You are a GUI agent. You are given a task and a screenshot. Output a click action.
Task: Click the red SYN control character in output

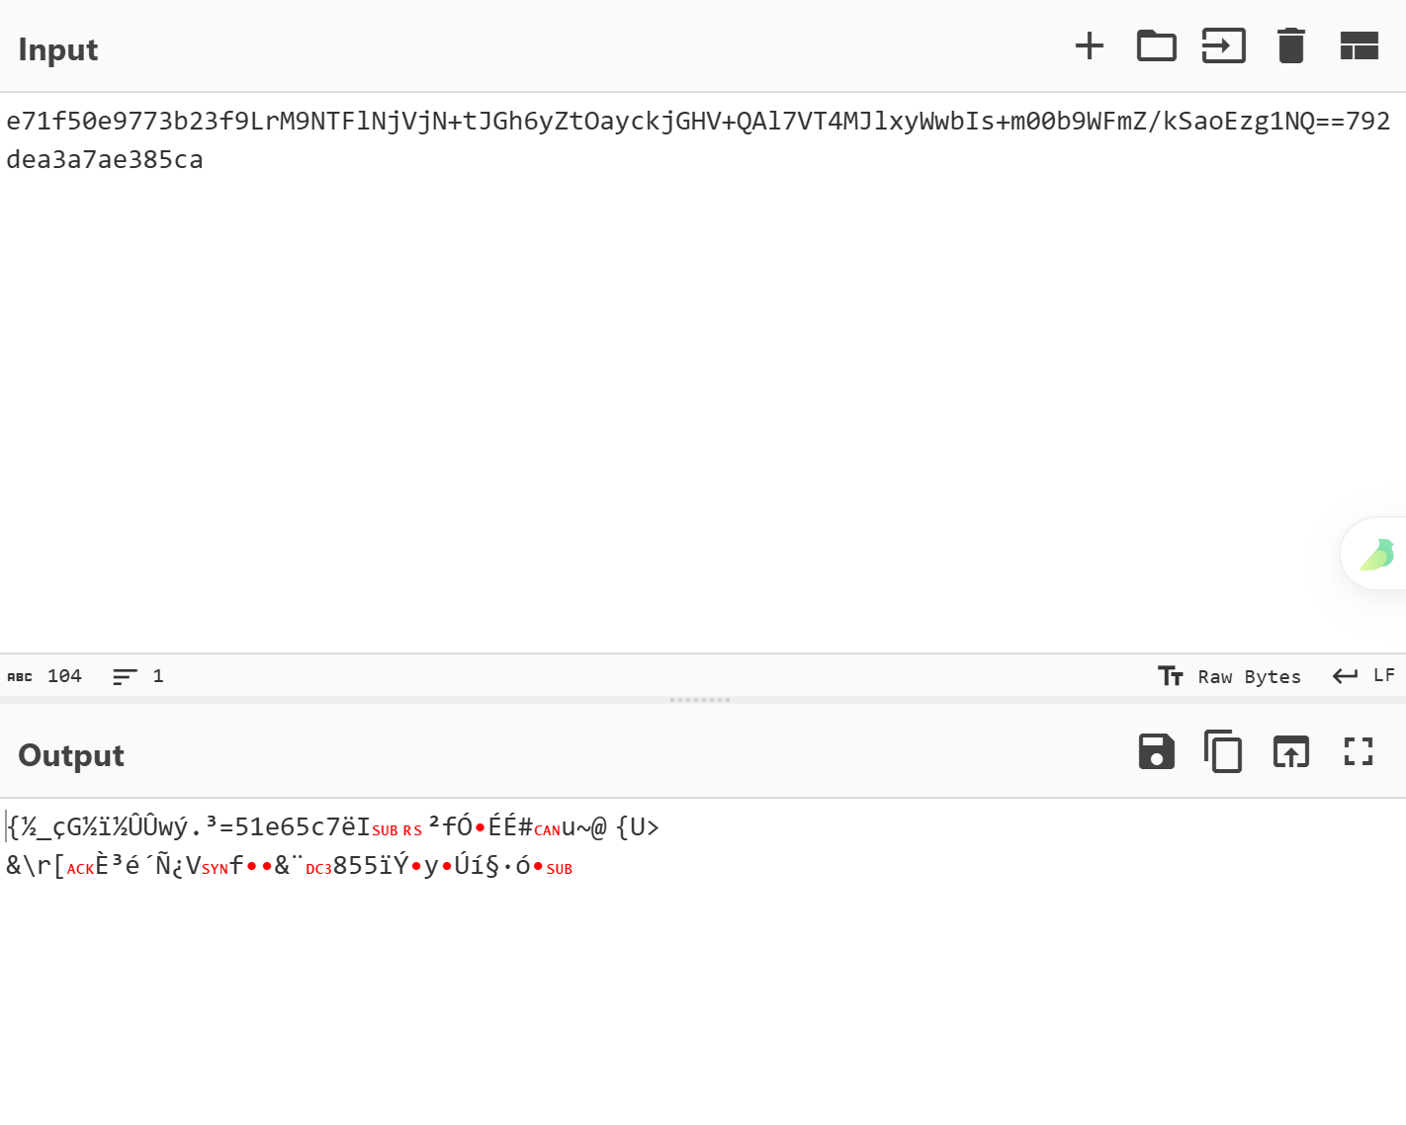(215, 869)
